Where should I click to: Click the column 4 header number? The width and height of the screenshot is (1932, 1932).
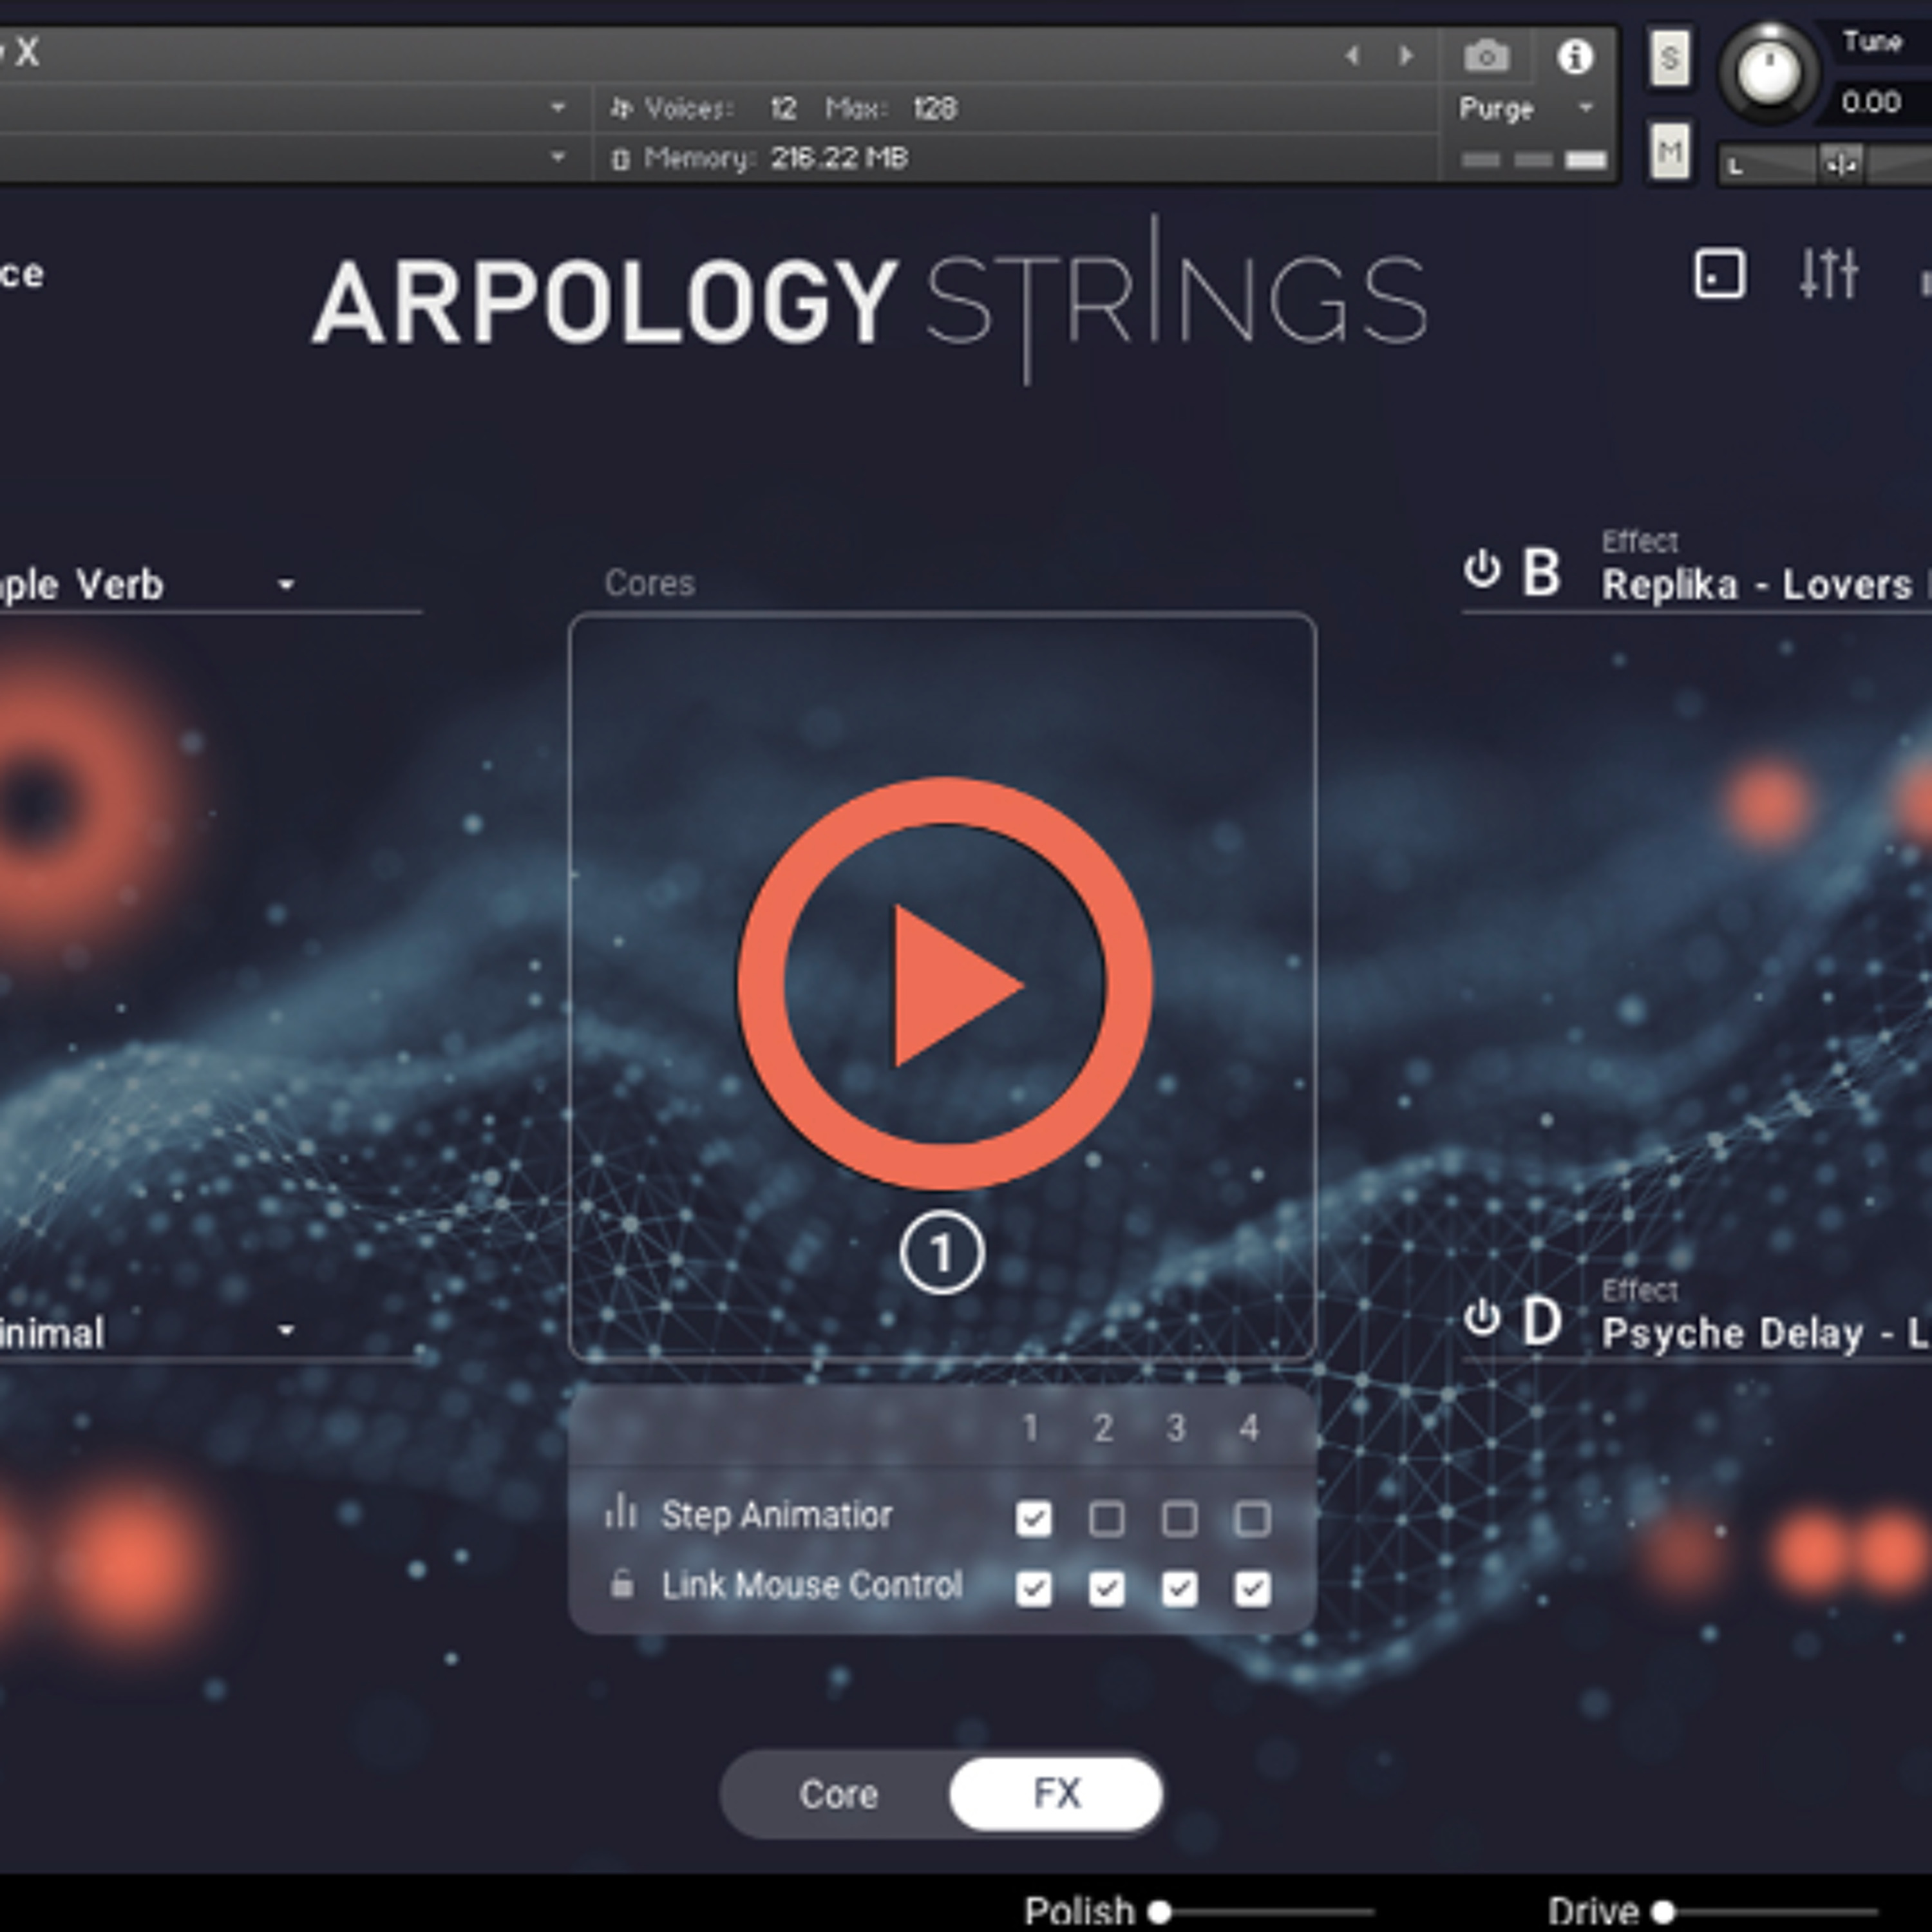tap(1249, 1428)
